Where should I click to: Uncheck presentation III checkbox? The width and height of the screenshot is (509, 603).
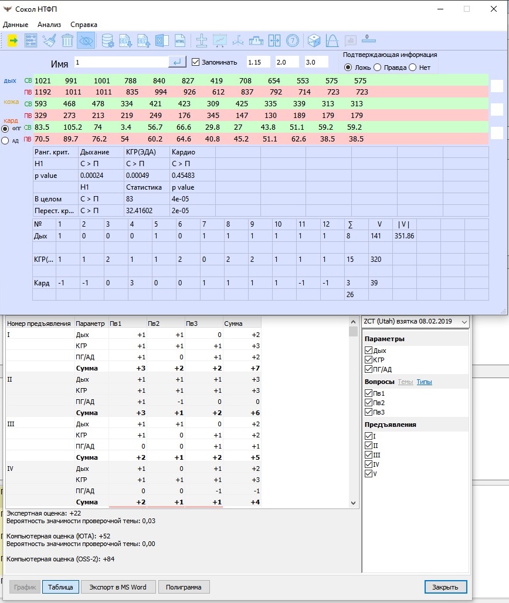(368, 454)
